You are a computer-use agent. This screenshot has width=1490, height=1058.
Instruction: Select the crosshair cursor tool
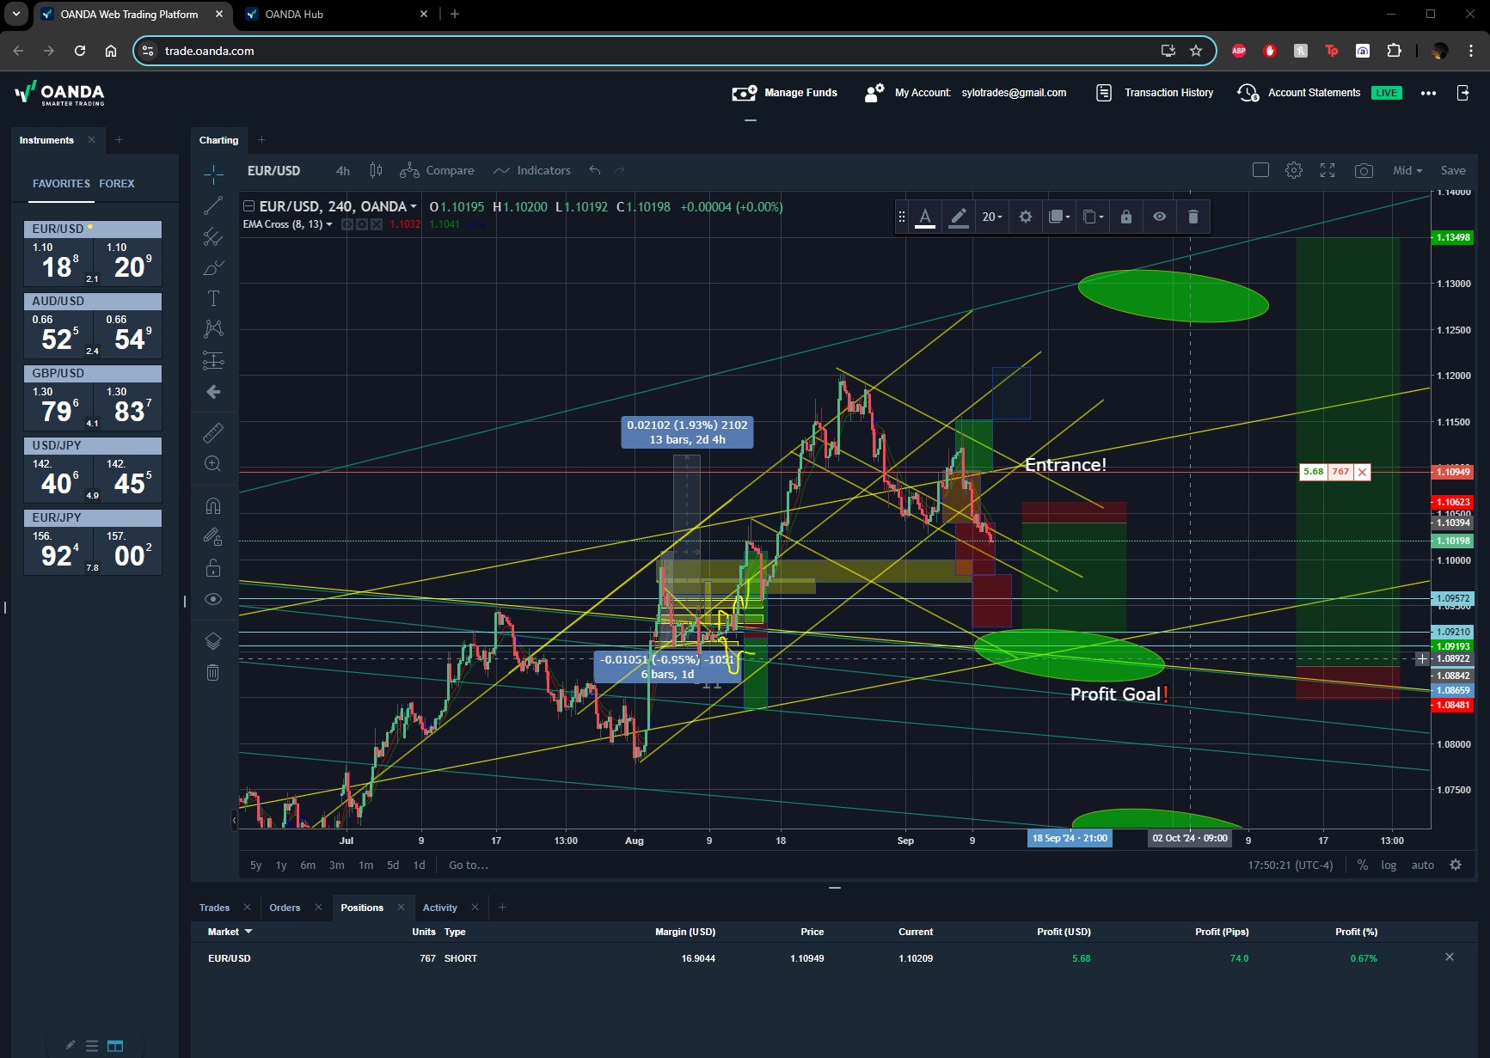click(x=213, y=174)
